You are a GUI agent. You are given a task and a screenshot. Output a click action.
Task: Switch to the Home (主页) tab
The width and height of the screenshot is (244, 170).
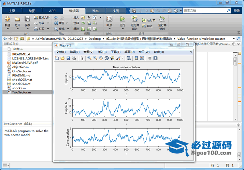(12, 11)
